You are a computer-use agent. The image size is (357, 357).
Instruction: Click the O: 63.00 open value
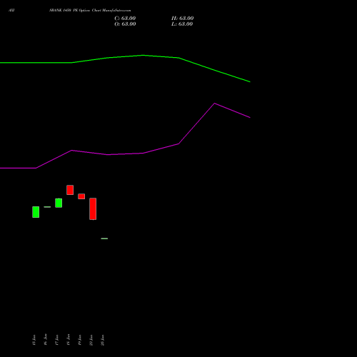click(x=125, y=24)
